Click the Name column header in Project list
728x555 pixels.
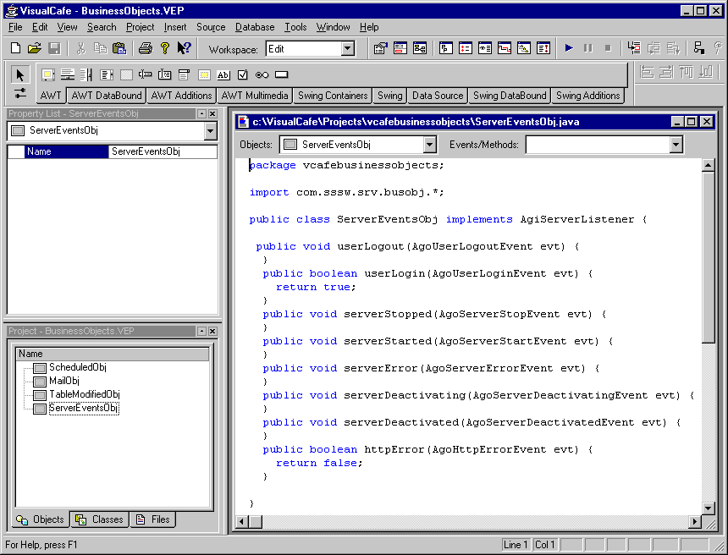(113, 354)
